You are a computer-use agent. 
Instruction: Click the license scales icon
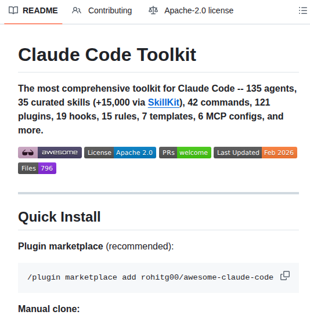point(153,10)
